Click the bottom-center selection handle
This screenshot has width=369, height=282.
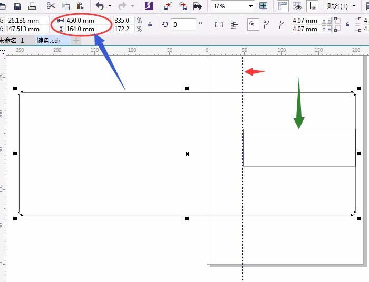coord(187,218)
